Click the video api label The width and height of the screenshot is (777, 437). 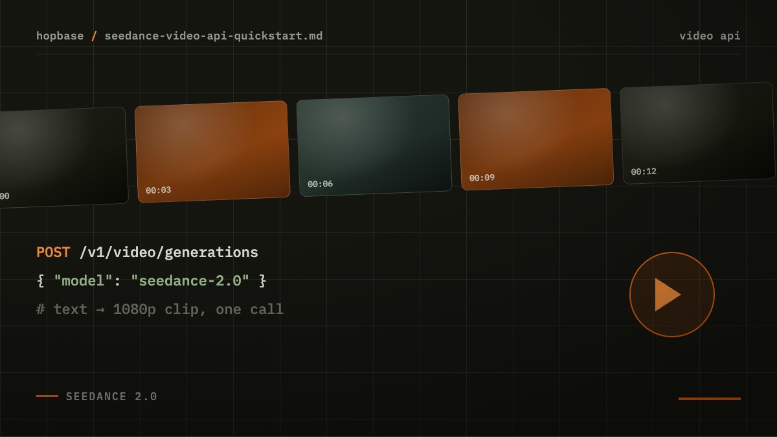click(710, 36)
